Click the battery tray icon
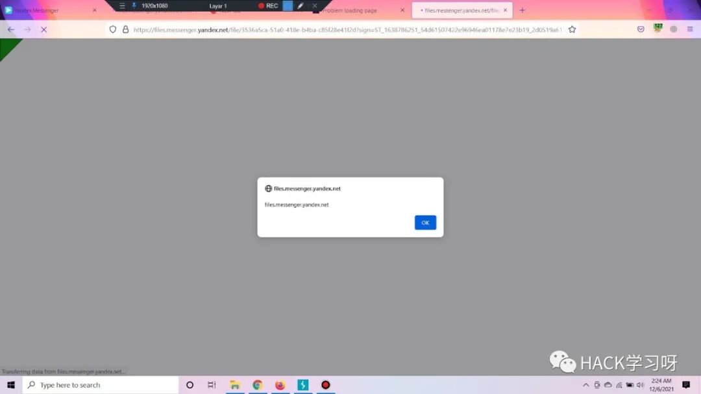Viewport: 701px width, 394px height. tap(630, 385)
